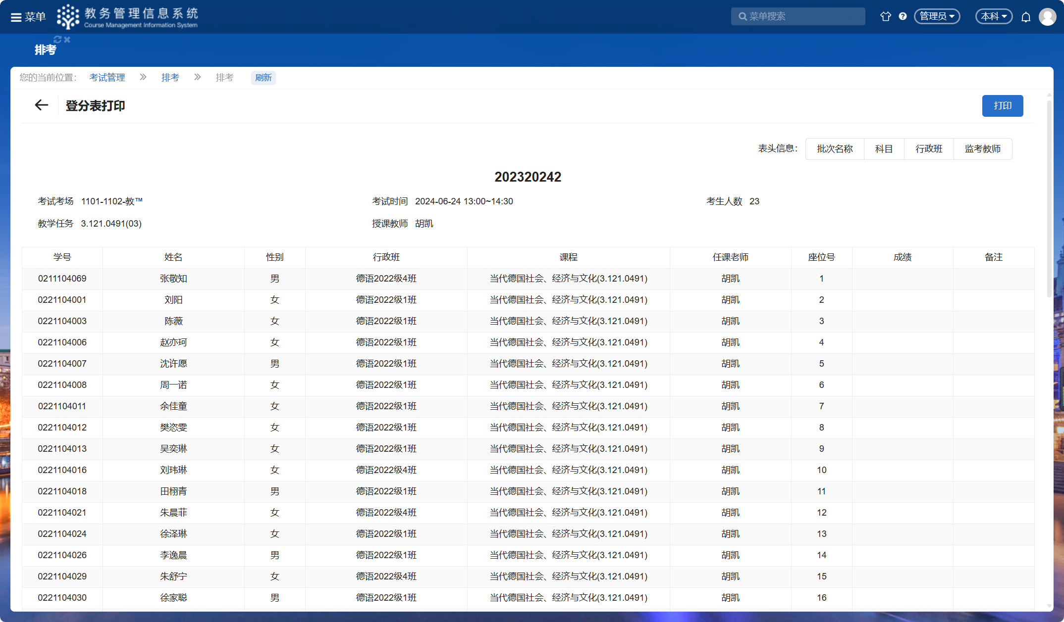Viewport: 1064px width, 622px height.
Task: Go back using the left arrow icon
Action: point(42,105)
